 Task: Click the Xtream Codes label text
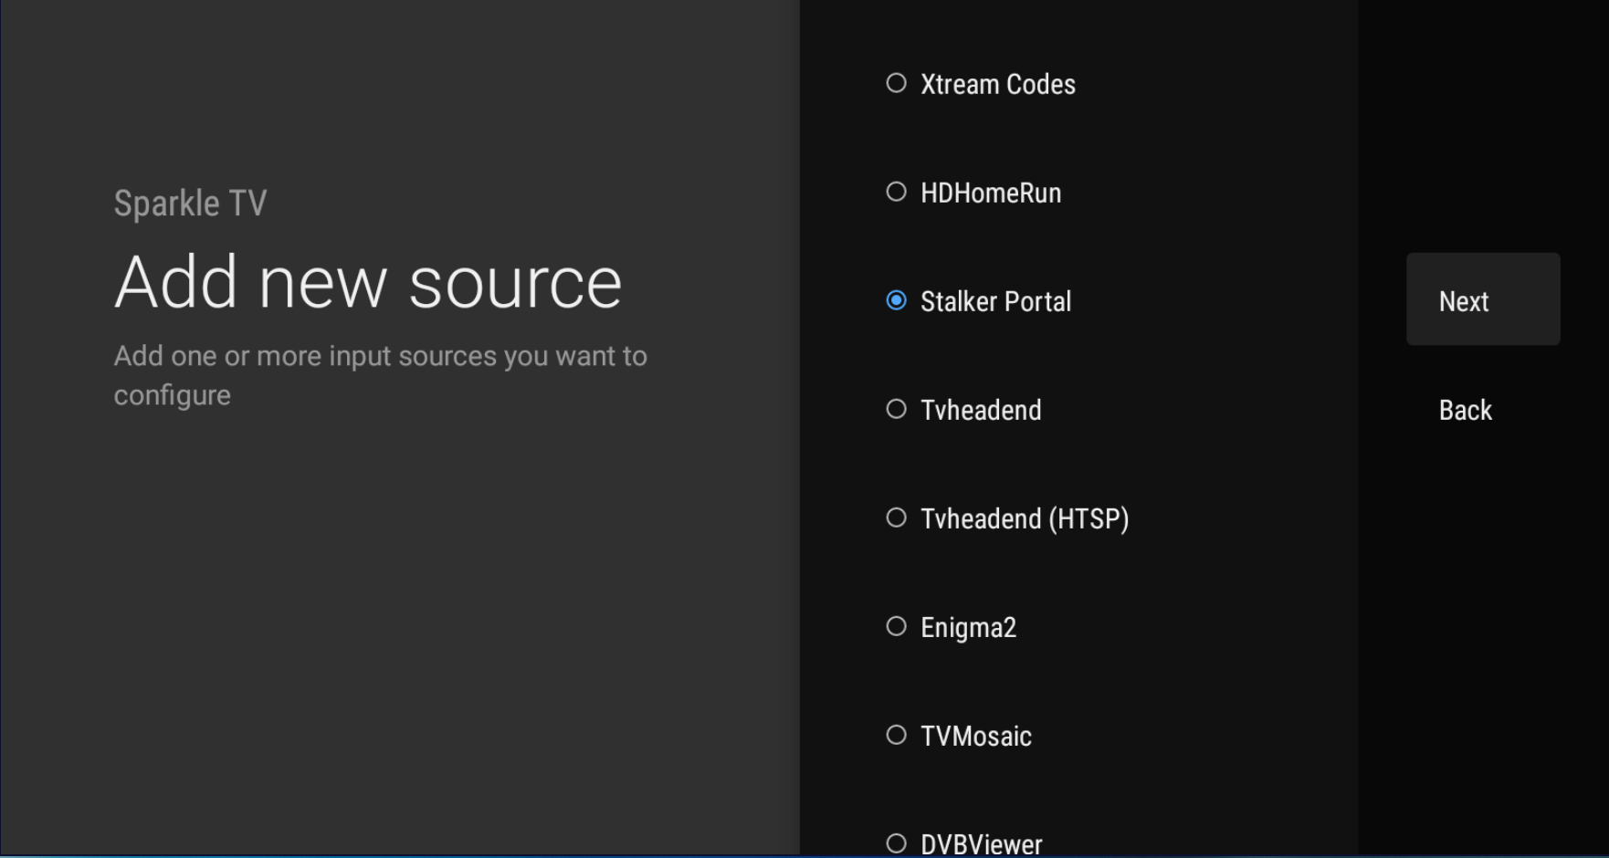997,84
